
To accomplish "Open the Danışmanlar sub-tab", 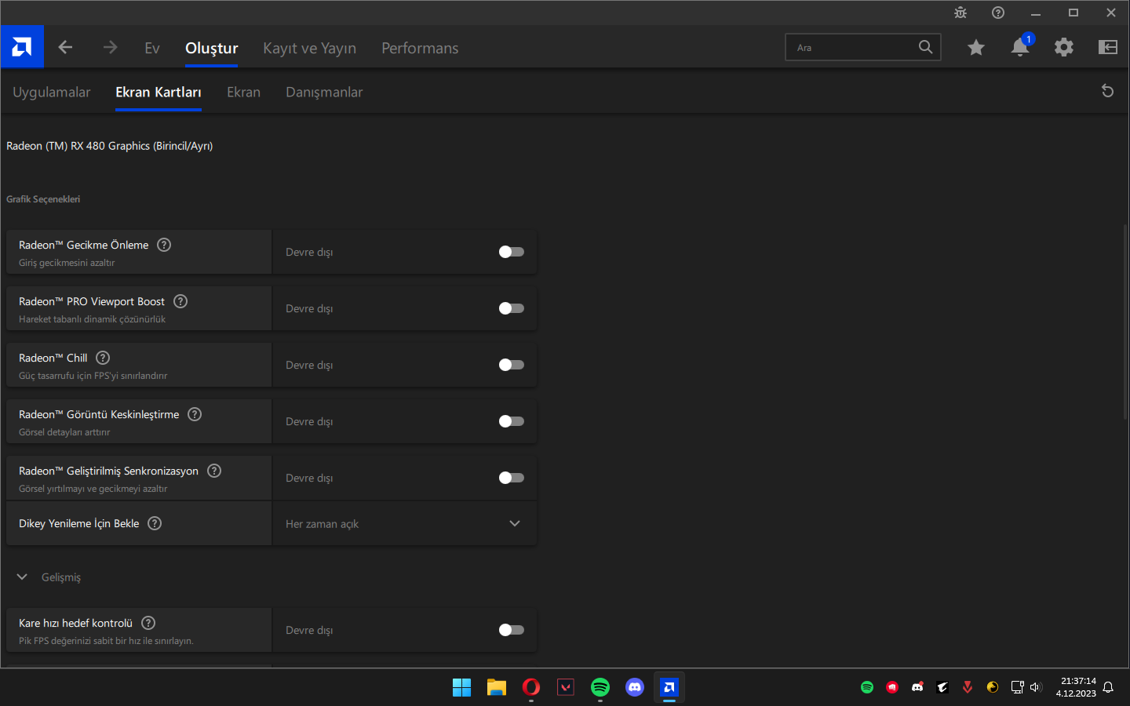I will point(324,92).
